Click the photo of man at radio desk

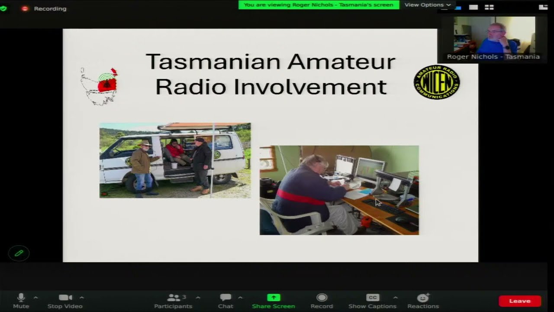pyautogui.click(x=339, y=190)
